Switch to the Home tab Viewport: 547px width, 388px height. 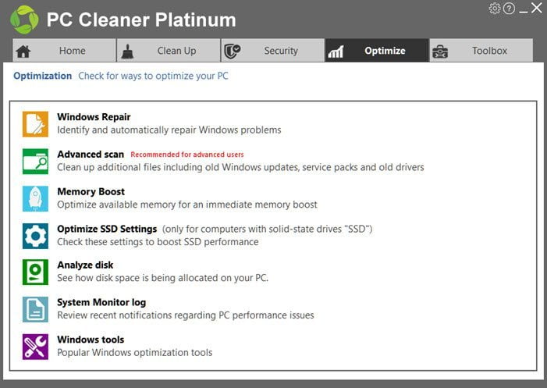point(64,51)
